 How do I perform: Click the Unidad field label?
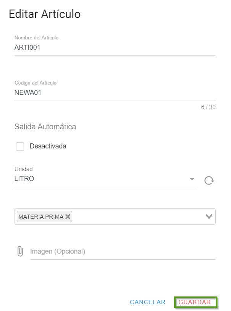click(x=24, y=169)
